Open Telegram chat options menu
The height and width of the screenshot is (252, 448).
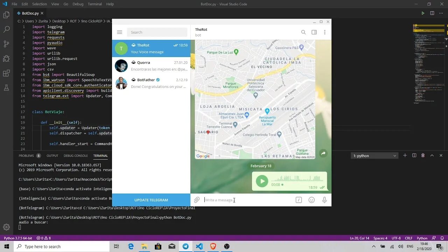coord(324,32)
